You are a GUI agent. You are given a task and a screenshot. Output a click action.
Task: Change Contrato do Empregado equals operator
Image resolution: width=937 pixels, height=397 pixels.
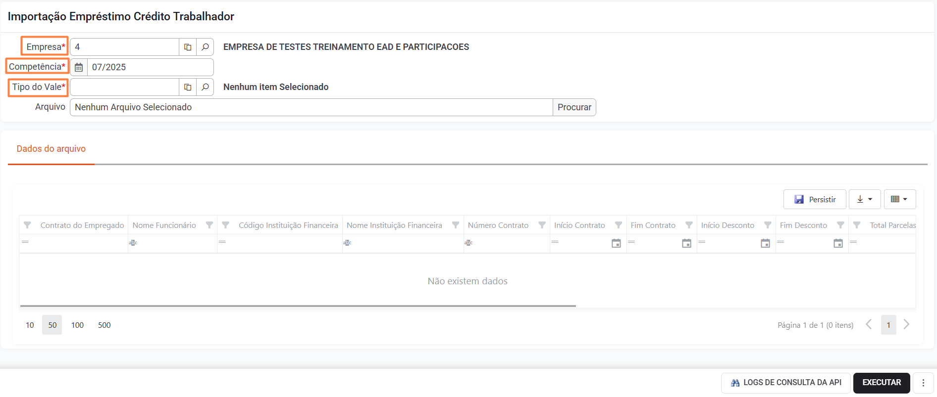tap(25, 242)
